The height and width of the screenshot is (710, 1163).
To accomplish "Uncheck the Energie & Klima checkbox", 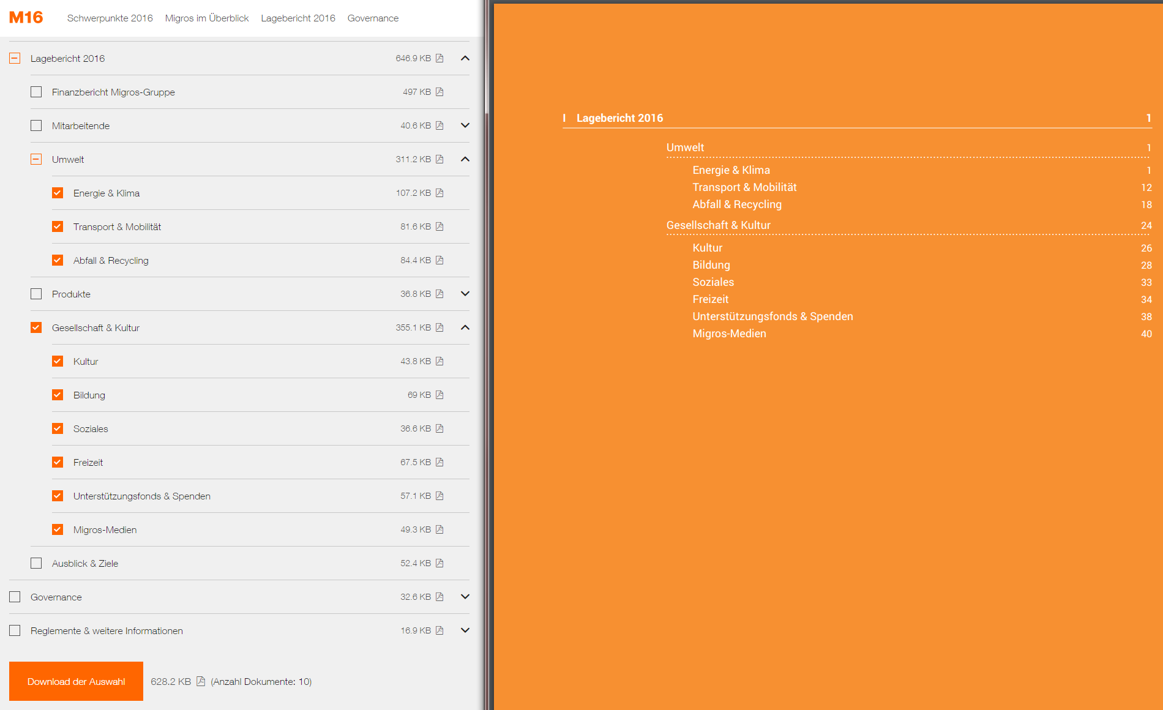I will click(58, 193).
